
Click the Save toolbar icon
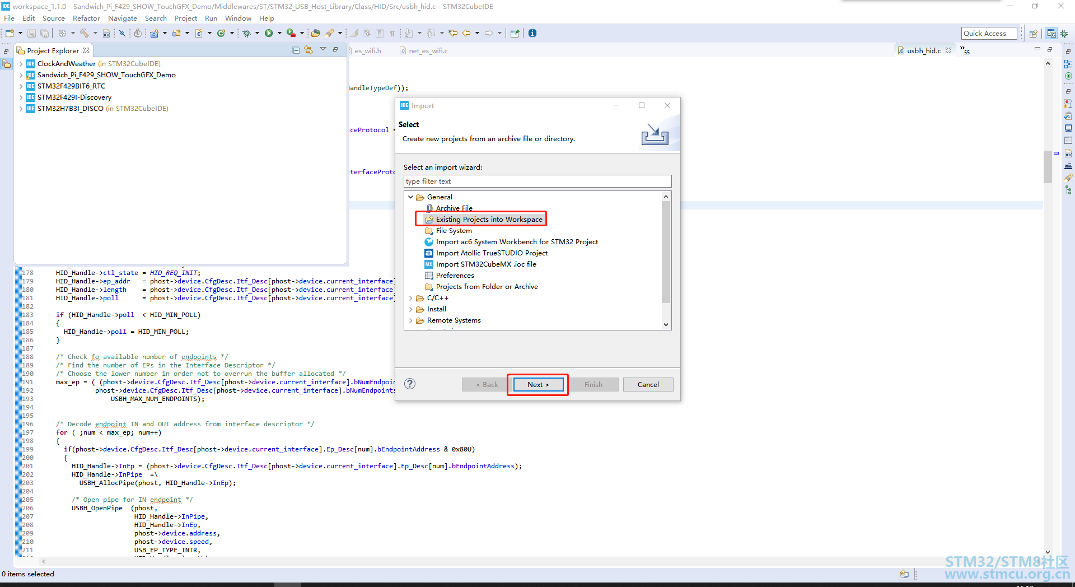point(31,33)
